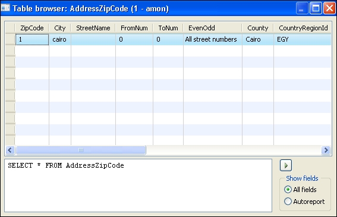Open the Table browser window icon in title bar
337x217 pixels.
tap(5, 8)
